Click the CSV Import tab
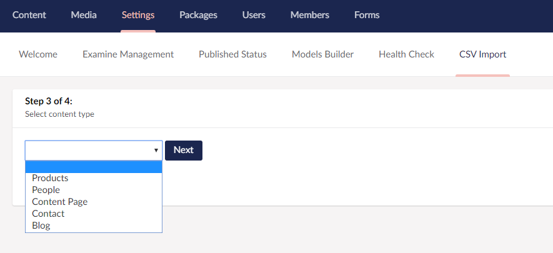The height and width of the screenshot is (253, 553). point(483,54)
